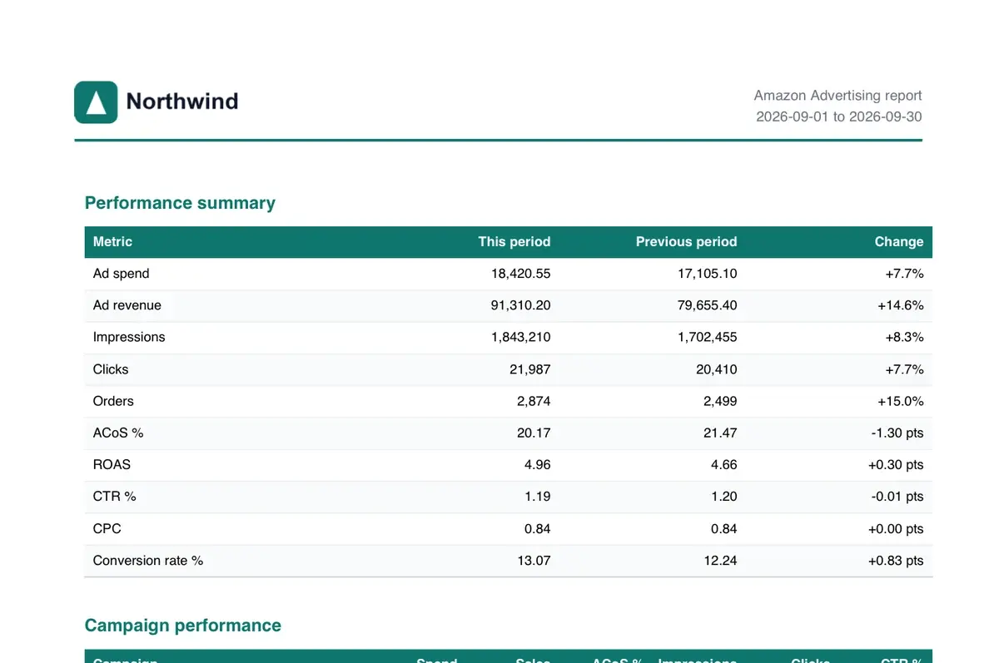The image size is (999, 663).
Task: Click the 'Orders' row label
Action: [x=113, y=401]
